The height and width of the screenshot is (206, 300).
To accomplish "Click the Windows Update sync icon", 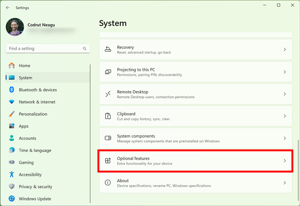I will 12,199.
